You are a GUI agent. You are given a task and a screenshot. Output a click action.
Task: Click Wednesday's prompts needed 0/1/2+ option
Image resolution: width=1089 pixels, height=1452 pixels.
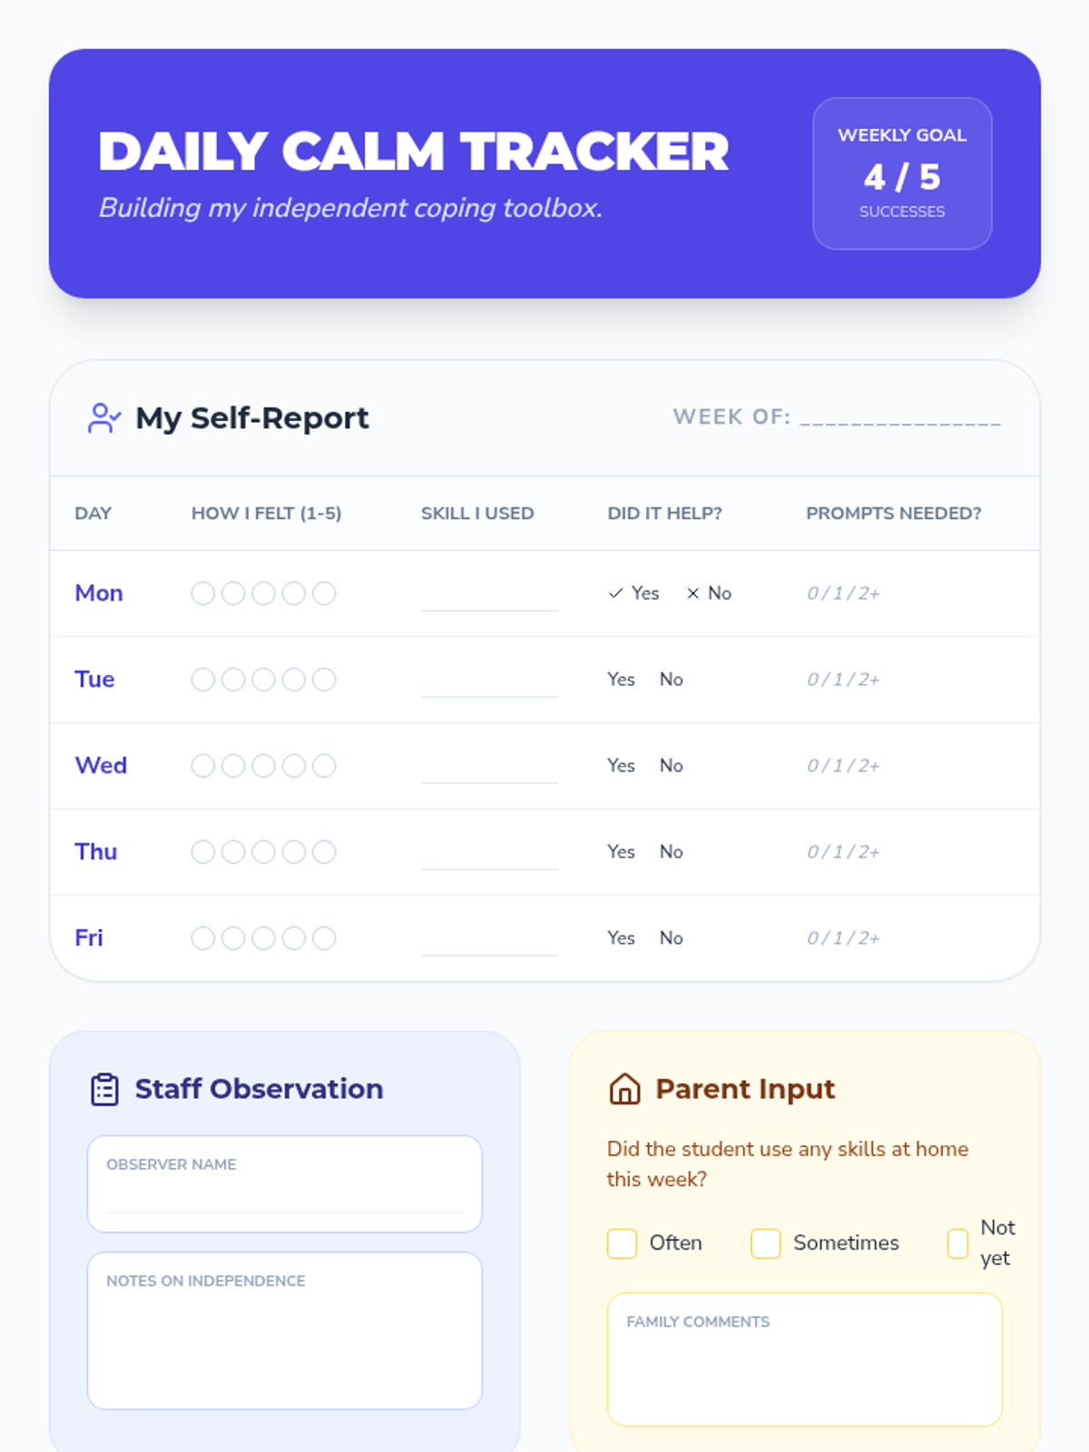coord(844,766)
